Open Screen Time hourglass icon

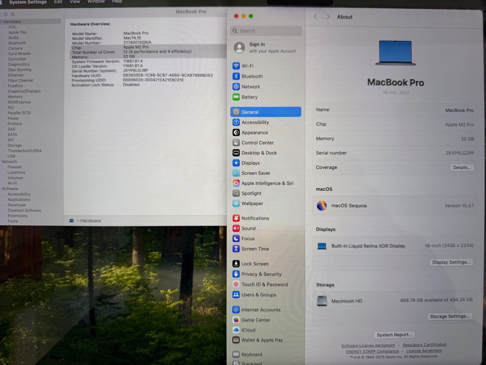[x=236, y=249]
